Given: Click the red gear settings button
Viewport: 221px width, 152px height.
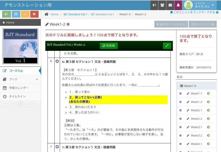Looking at the screenshot, I should pos(34,14).
